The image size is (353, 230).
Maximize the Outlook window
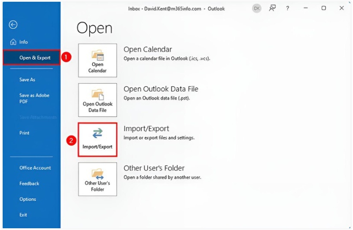click(323, 8)
